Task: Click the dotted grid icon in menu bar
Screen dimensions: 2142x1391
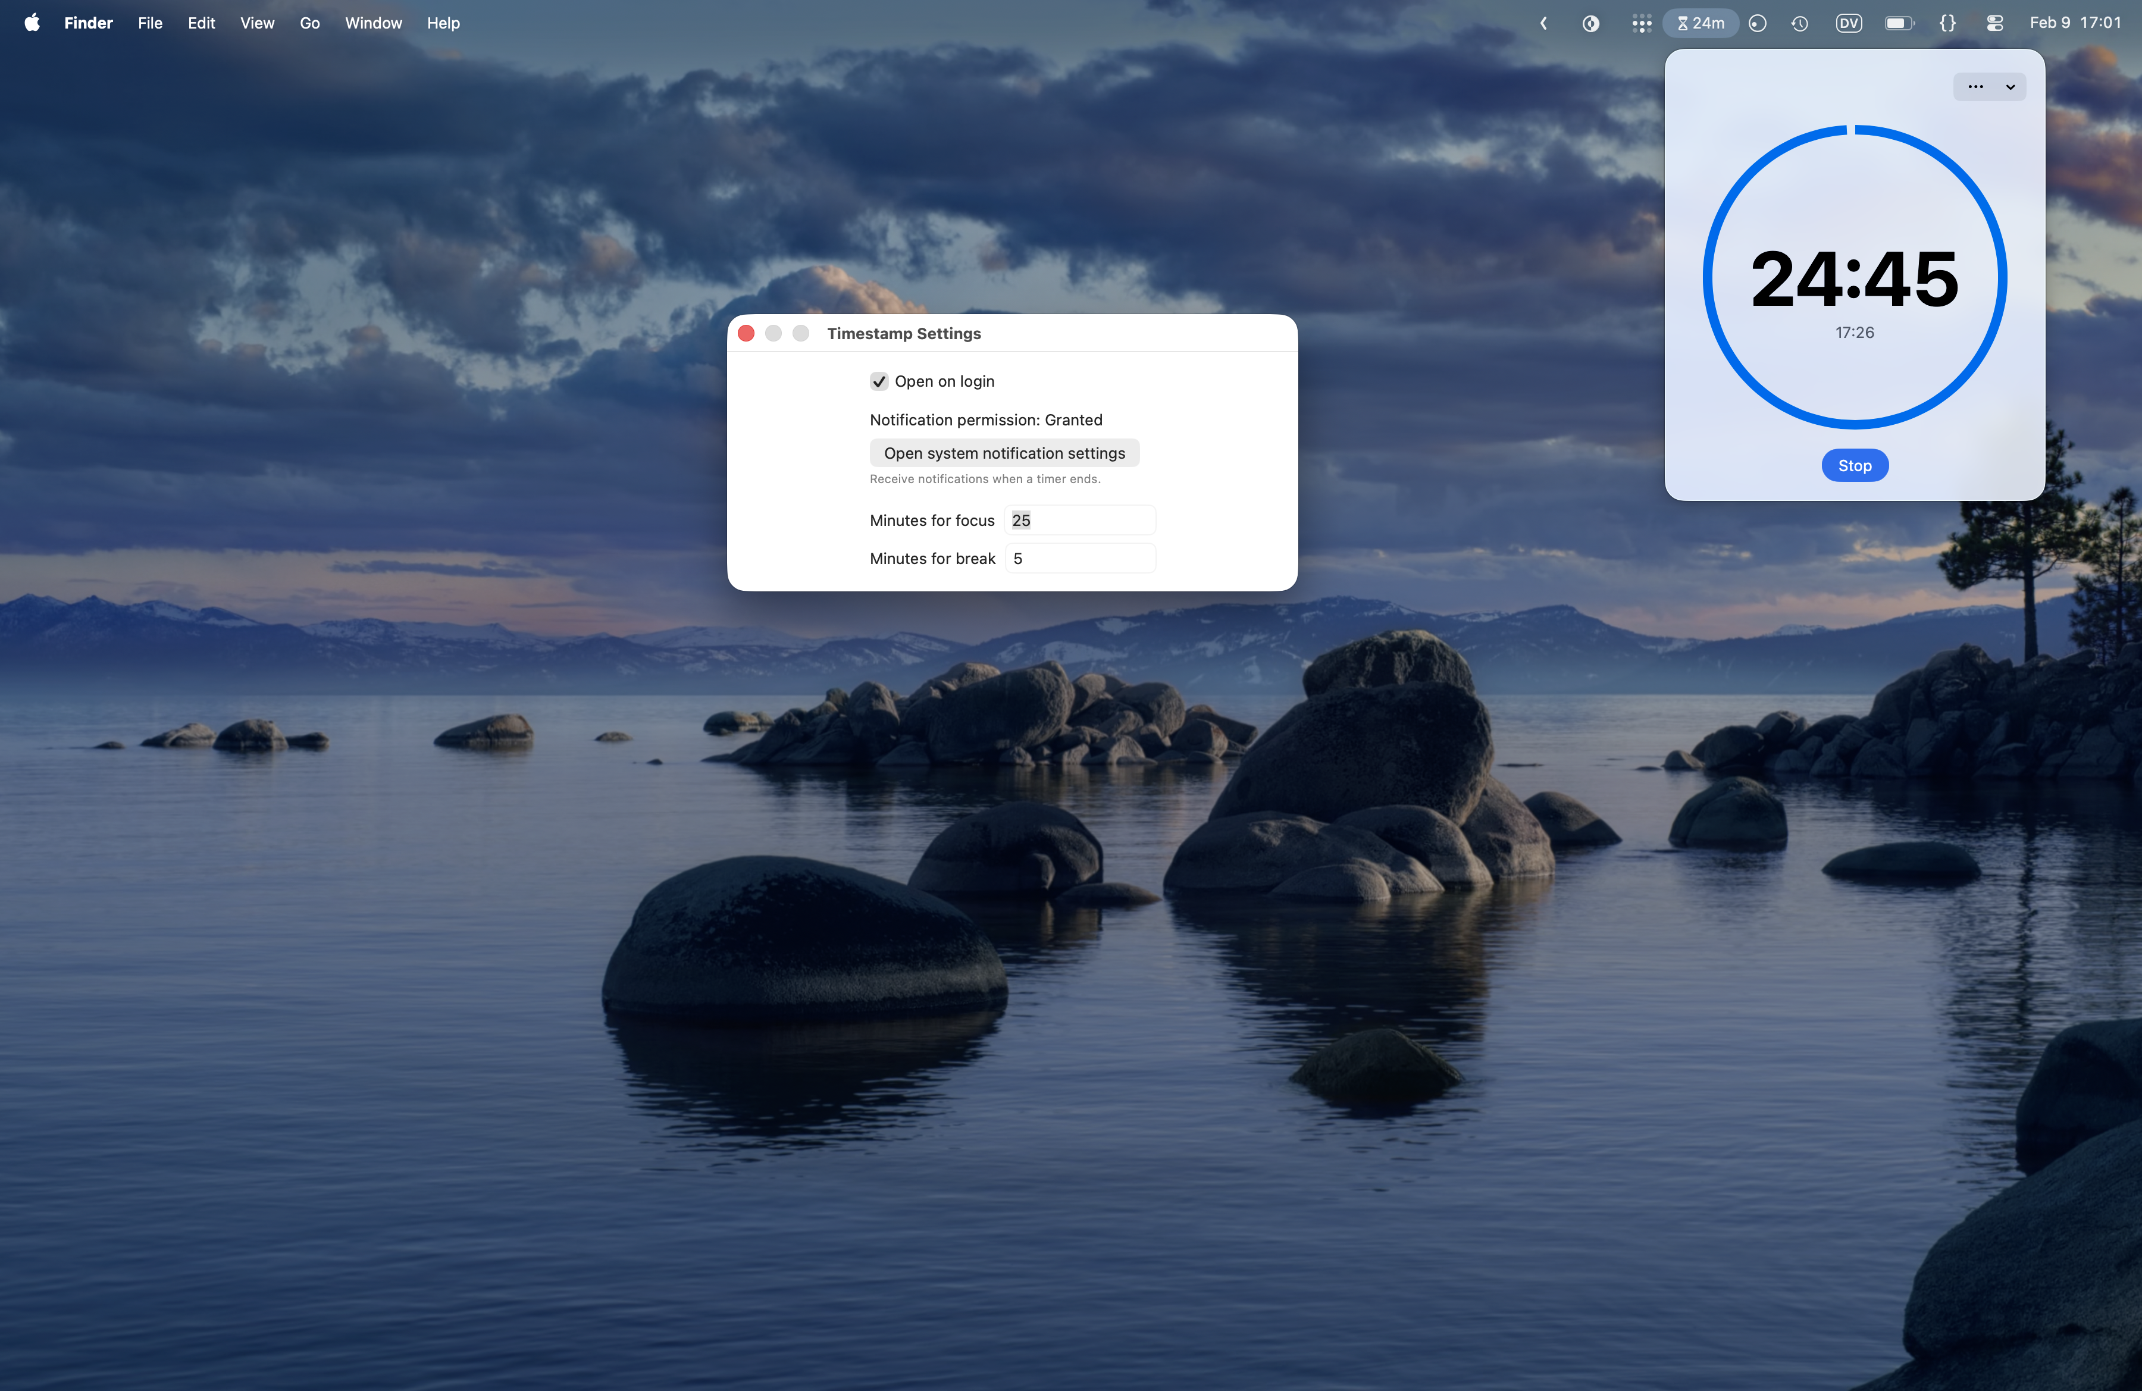Action: (1640, 23)
